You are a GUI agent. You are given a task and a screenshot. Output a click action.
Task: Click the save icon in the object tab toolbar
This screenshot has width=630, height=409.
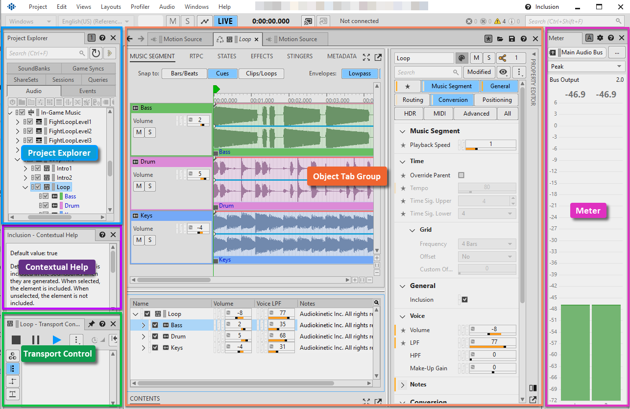[x=512, y=39]
